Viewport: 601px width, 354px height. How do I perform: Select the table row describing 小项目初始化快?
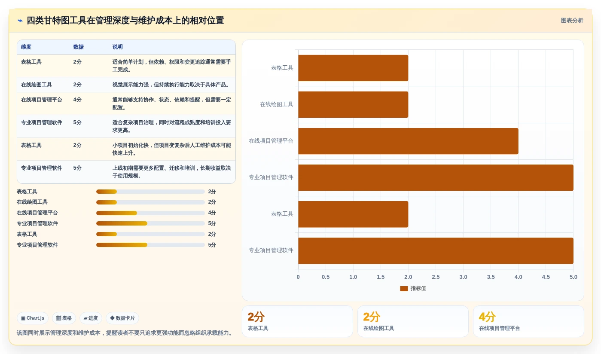click(126, 149)
